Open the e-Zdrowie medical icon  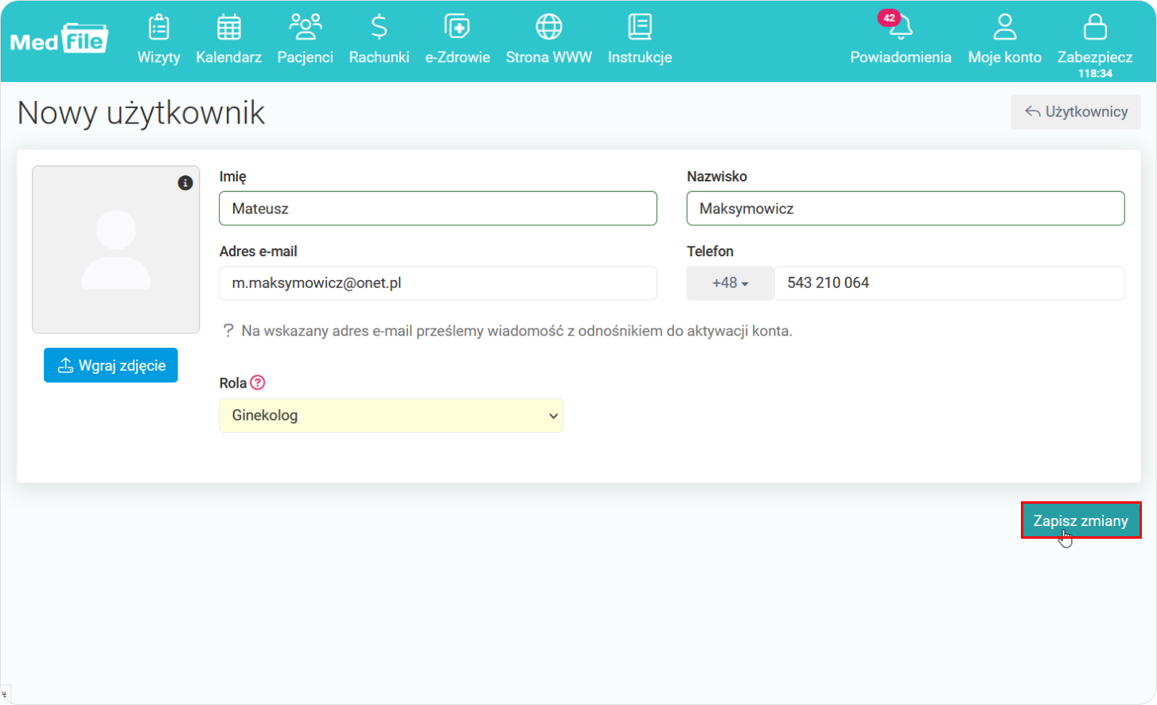pyautogui.click(x=458, y=27)
